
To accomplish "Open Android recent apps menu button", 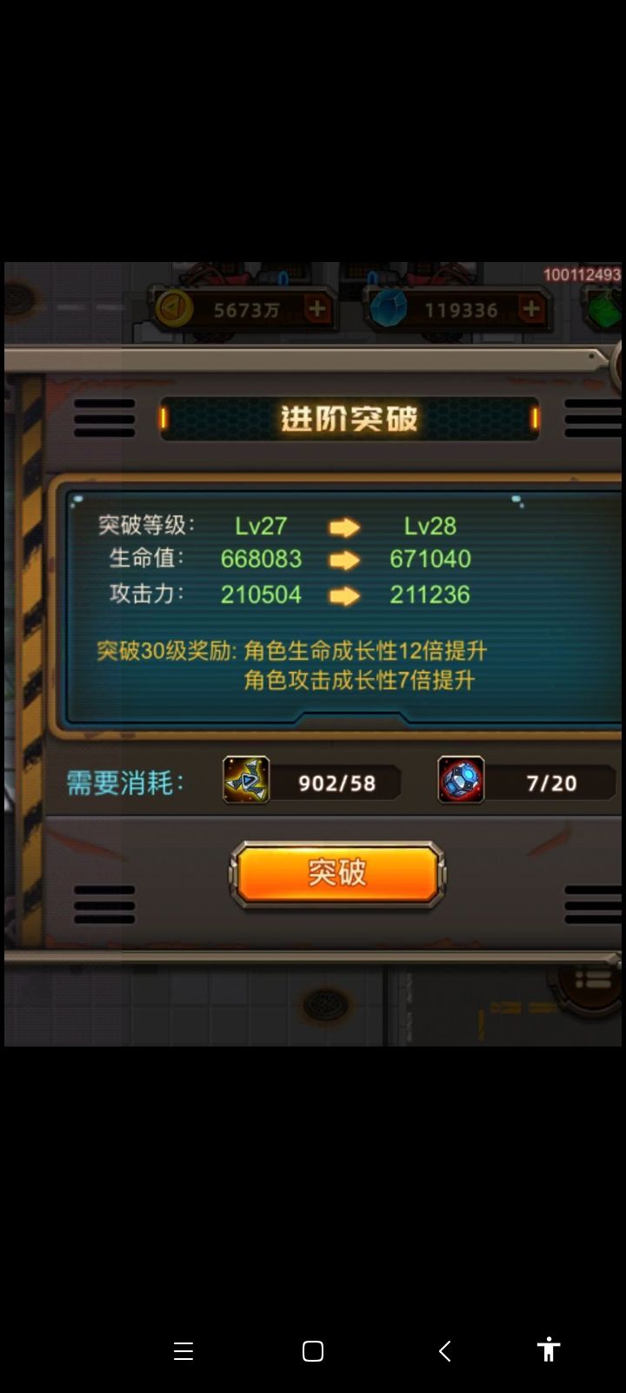I will coord(183,1351).
